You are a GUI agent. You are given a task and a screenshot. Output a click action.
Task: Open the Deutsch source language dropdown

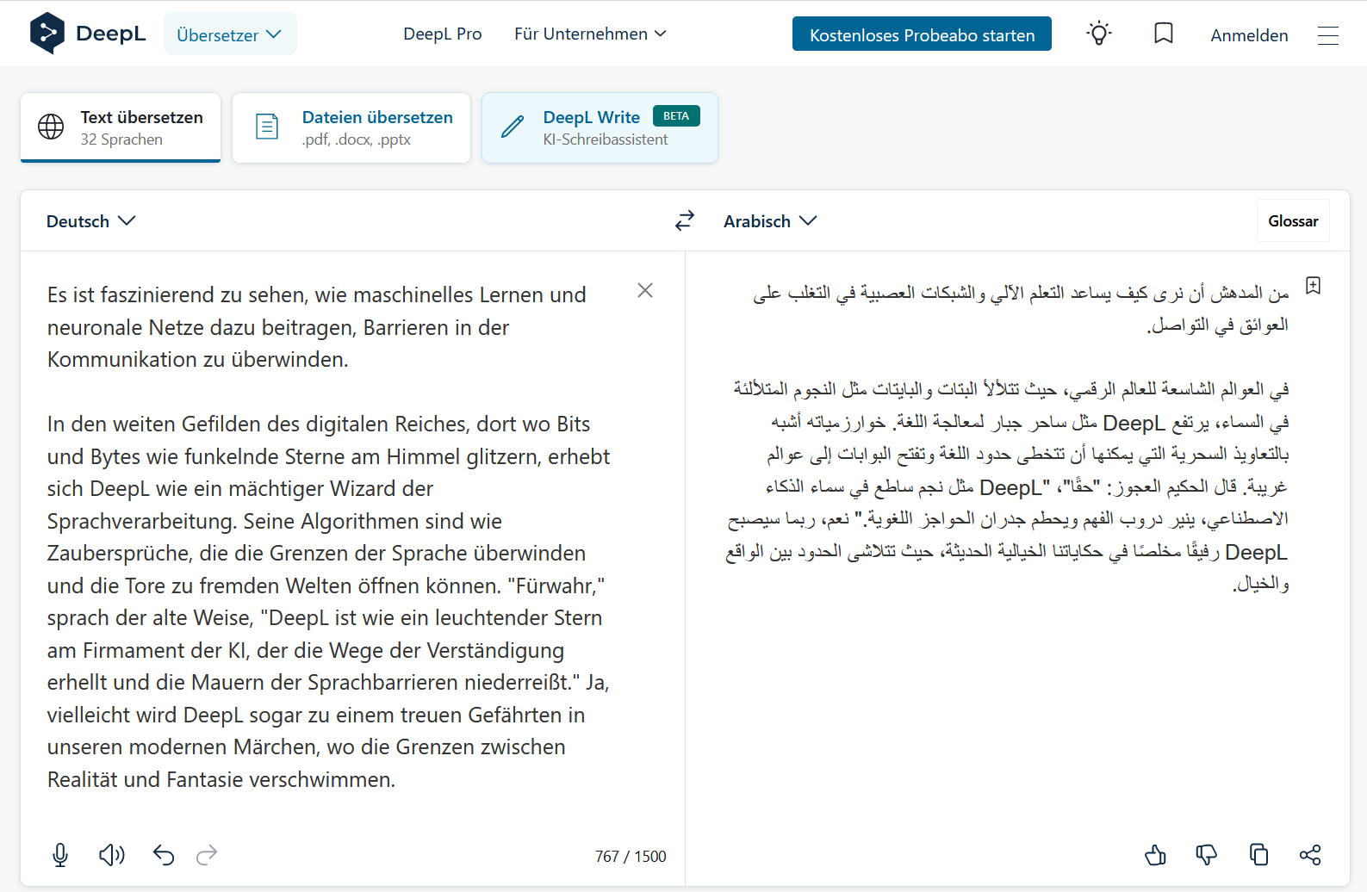click(91, 221)
